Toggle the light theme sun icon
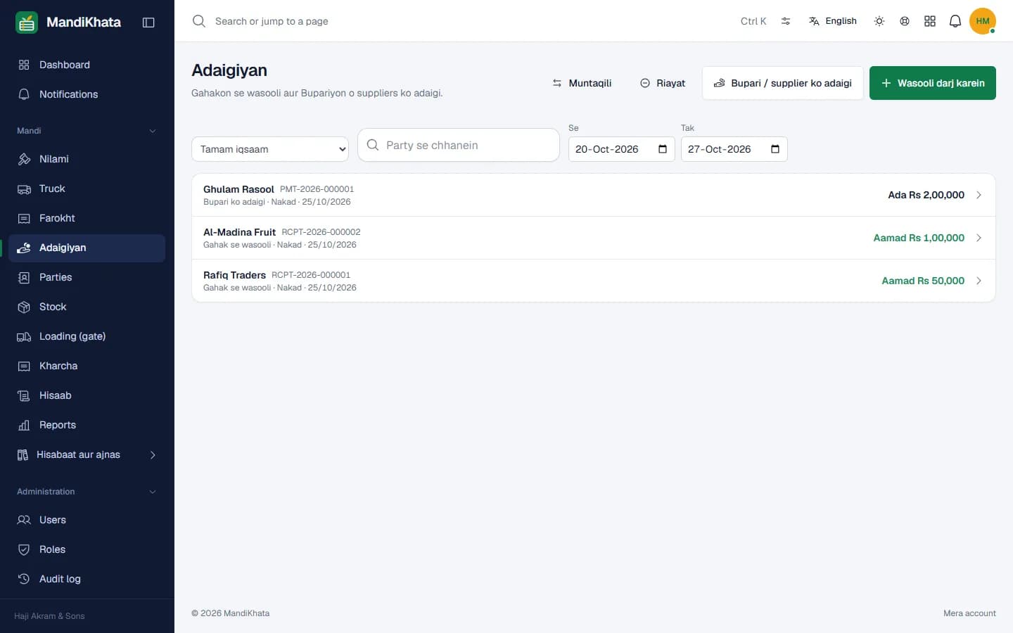 click(x=879, y=21)
